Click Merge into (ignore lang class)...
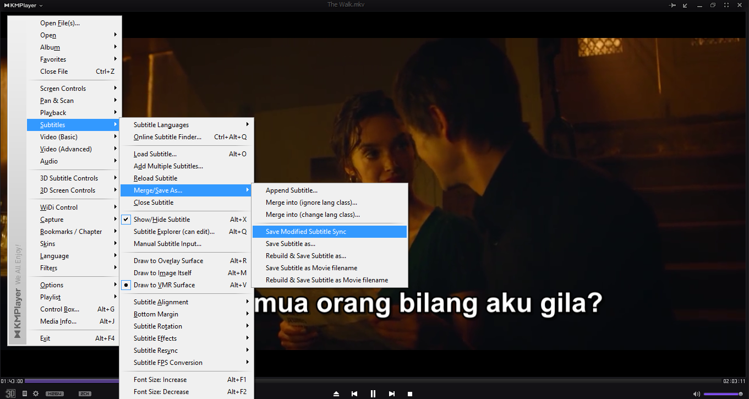The image size is (749, 399). (330, 203)
